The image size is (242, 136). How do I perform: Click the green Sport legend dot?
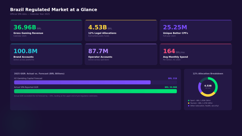pos(188,100)
